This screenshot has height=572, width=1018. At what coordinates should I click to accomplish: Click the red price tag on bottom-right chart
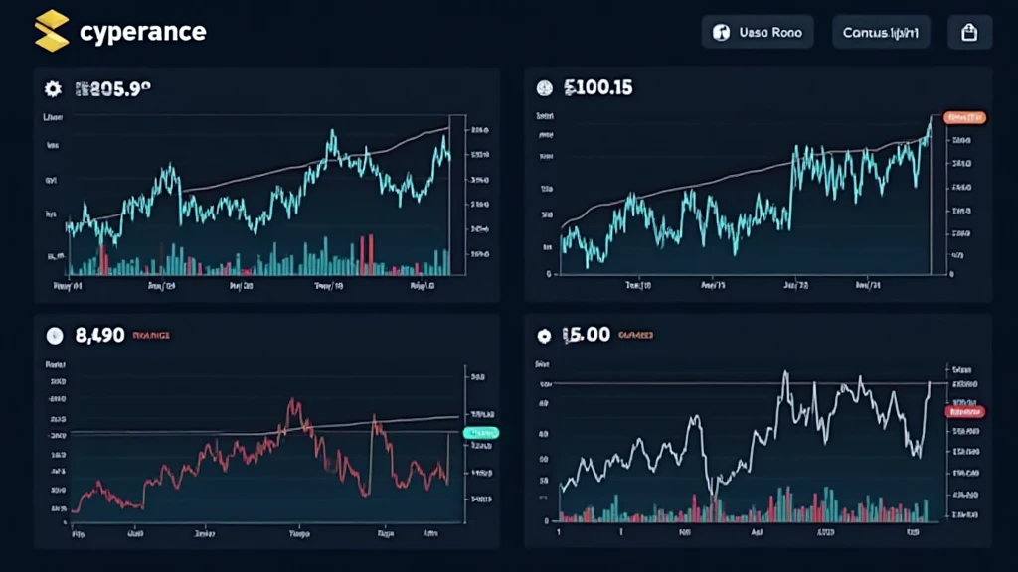[968, 411]
